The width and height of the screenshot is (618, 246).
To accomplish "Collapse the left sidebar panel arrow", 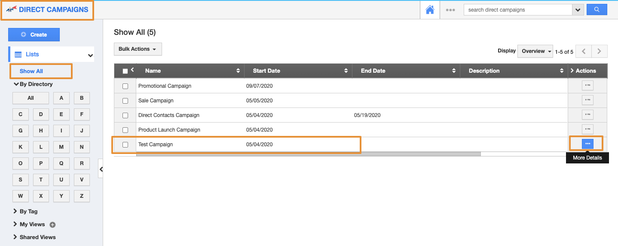I will click(101, 169).
